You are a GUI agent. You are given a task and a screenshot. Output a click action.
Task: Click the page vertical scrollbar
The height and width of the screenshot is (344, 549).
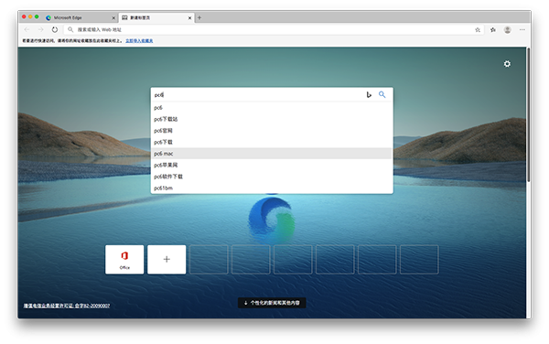point(528,114)
